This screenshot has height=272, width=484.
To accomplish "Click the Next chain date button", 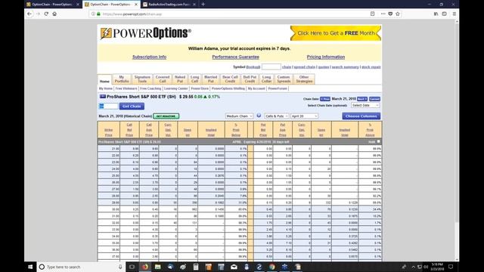I will point(362,99).
